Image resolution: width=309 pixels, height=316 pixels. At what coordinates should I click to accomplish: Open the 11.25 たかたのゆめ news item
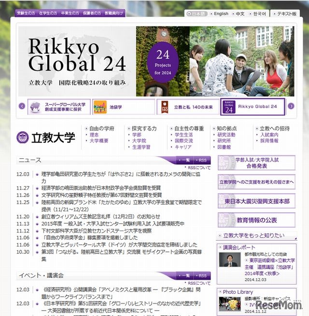coord(121,206)
